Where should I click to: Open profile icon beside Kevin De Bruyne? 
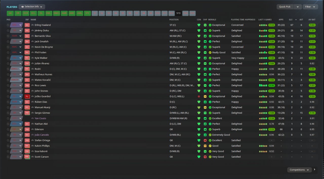pyautogui.click(x=33, y=47)
